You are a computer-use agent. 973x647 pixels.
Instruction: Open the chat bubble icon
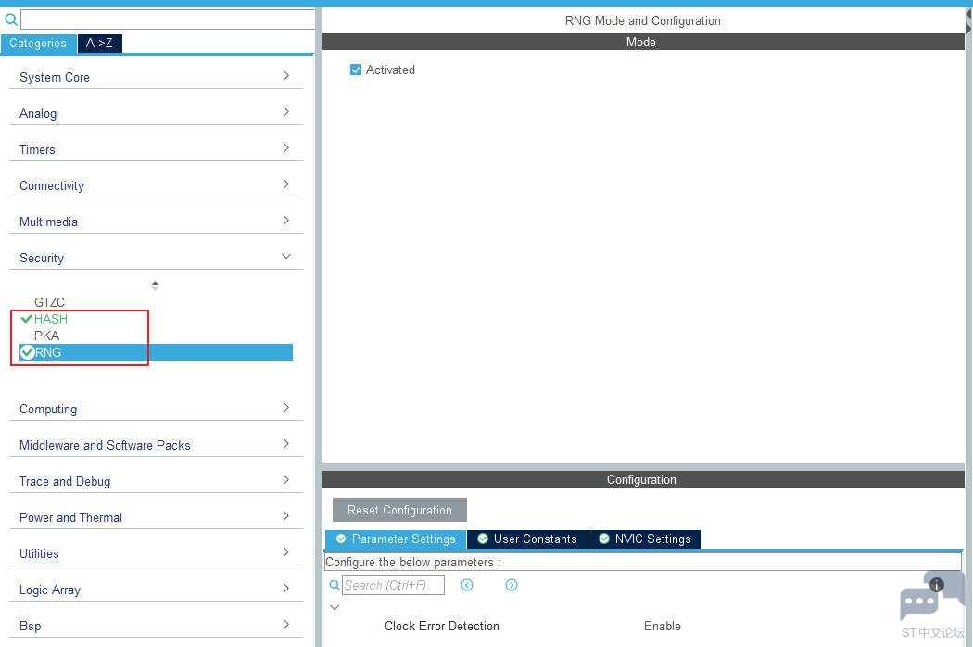pyautogui.click(x=918, y=603)
